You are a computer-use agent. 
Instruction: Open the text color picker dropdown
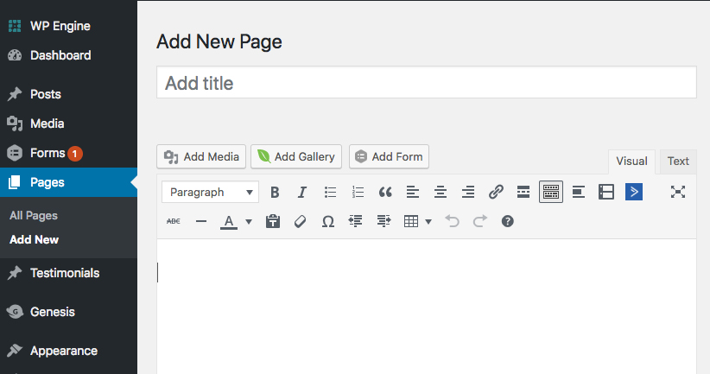point(249,221)
